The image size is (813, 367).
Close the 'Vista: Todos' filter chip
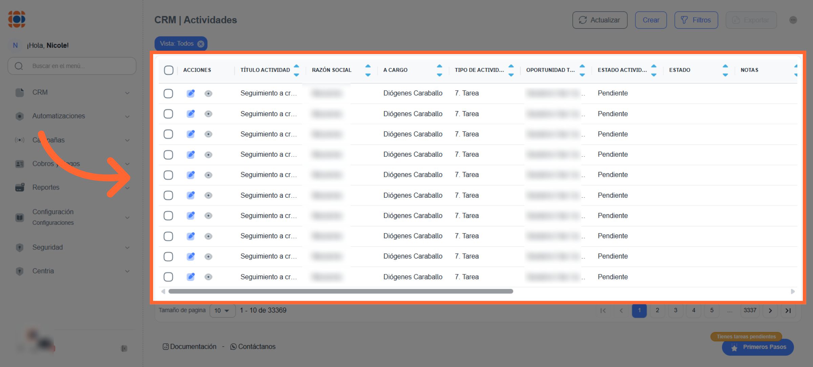tap(201, 44)
